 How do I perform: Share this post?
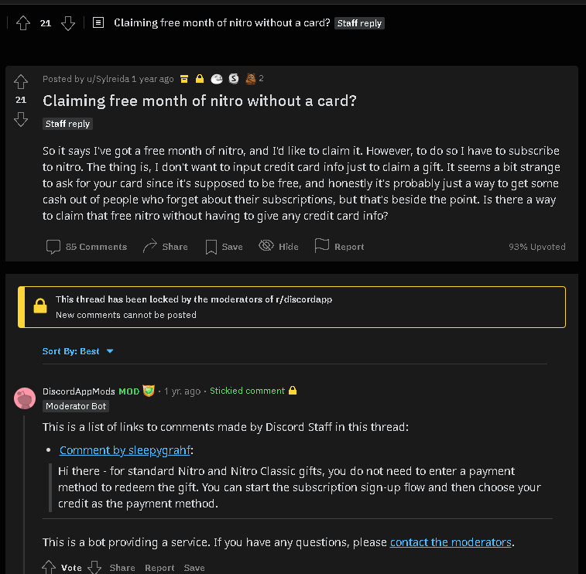pyautogui.click(x=165, y=247)
